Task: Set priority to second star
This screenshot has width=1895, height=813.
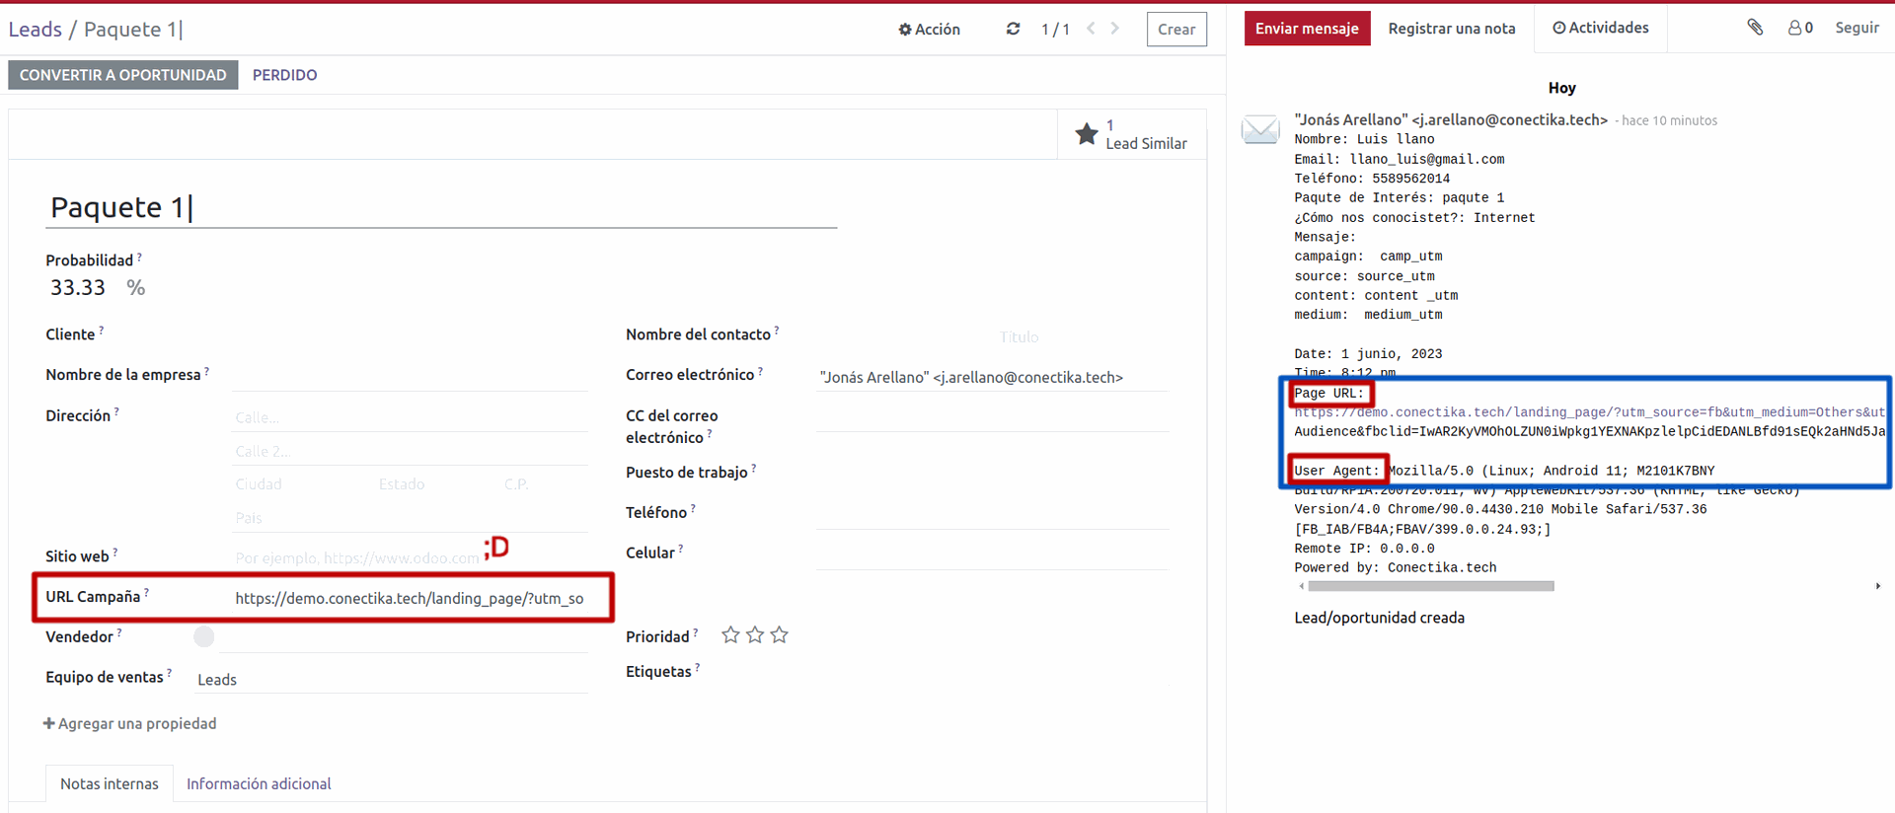Action: tap(755, 635)
